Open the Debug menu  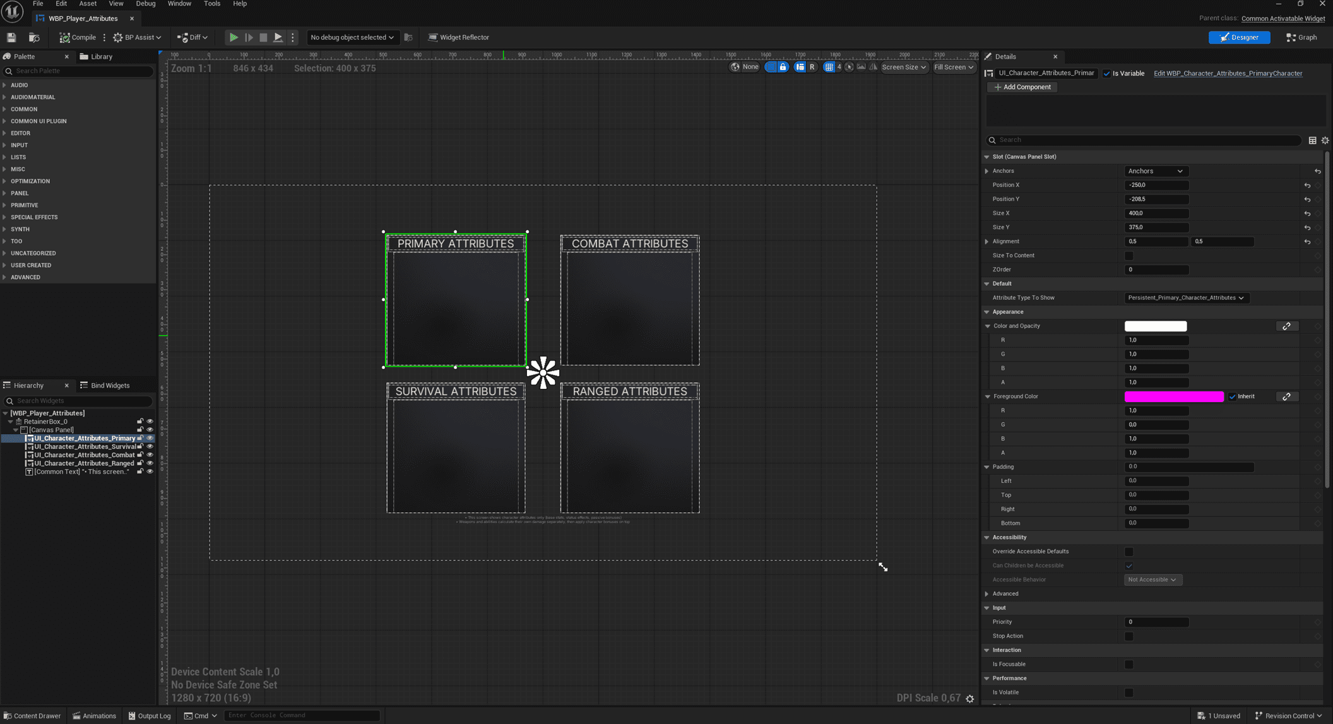146,4
